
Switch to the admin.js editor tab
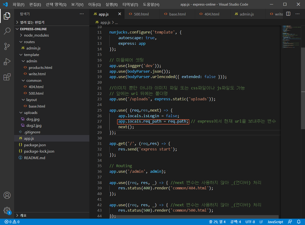248,14
